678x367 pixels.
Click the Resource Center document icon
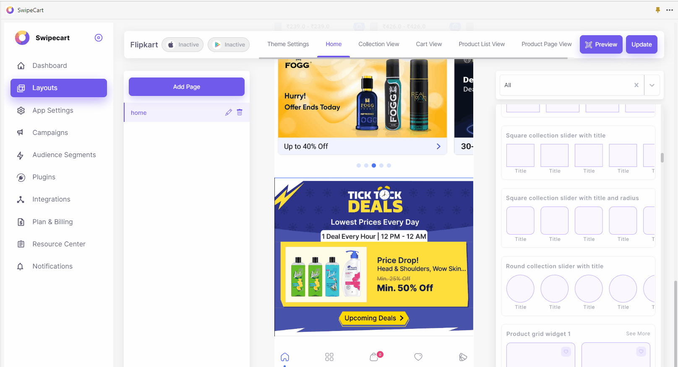coord(21,244)
